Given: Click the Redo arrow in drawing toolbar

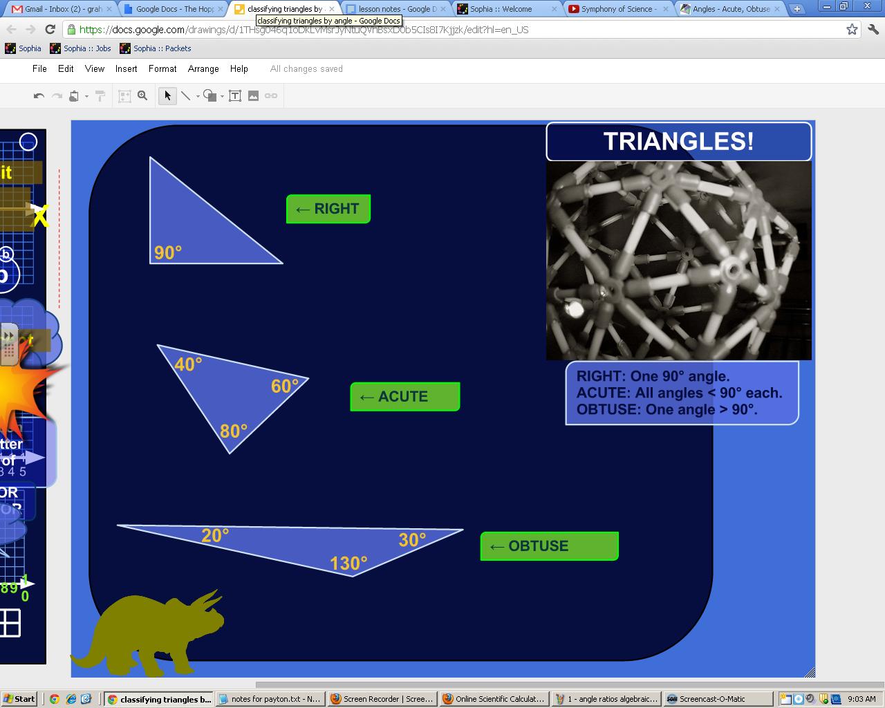Looking at the screenshot, I should coord(57,96).
